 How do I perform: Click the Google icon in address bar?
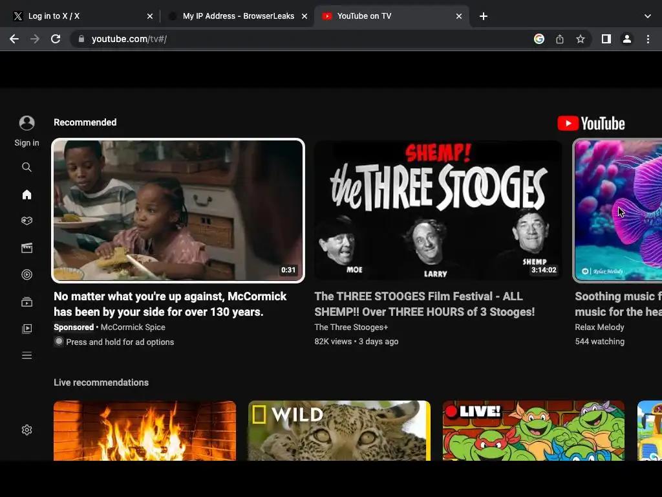[539, 39]
